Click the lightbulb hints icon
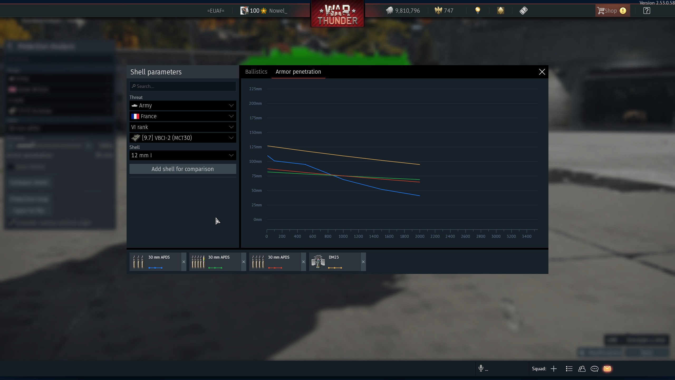Screen dimensions: 675x380 (478, 11)
